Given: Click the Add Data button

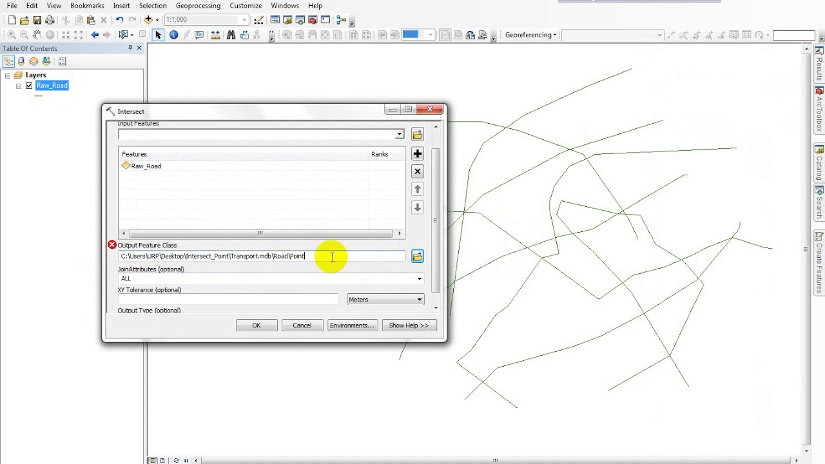Looking at the screenshot, I should tap(148, 20).
